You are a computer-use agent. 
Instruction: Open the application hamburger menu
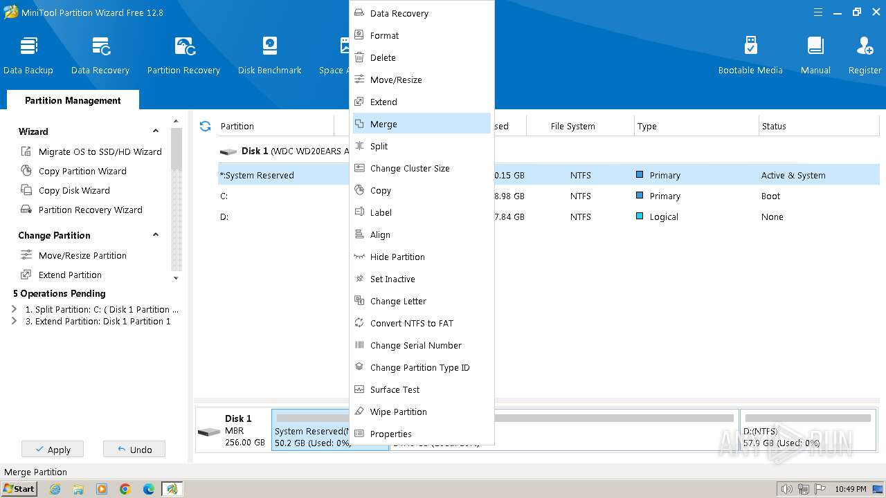pyautogui.click(x=819, y=12)
